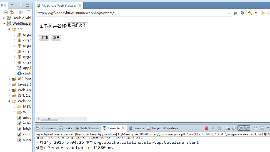Click the hidden views chevron with count 1
The width and height of the screenshot is (270, 152).
tap(12, 5)
